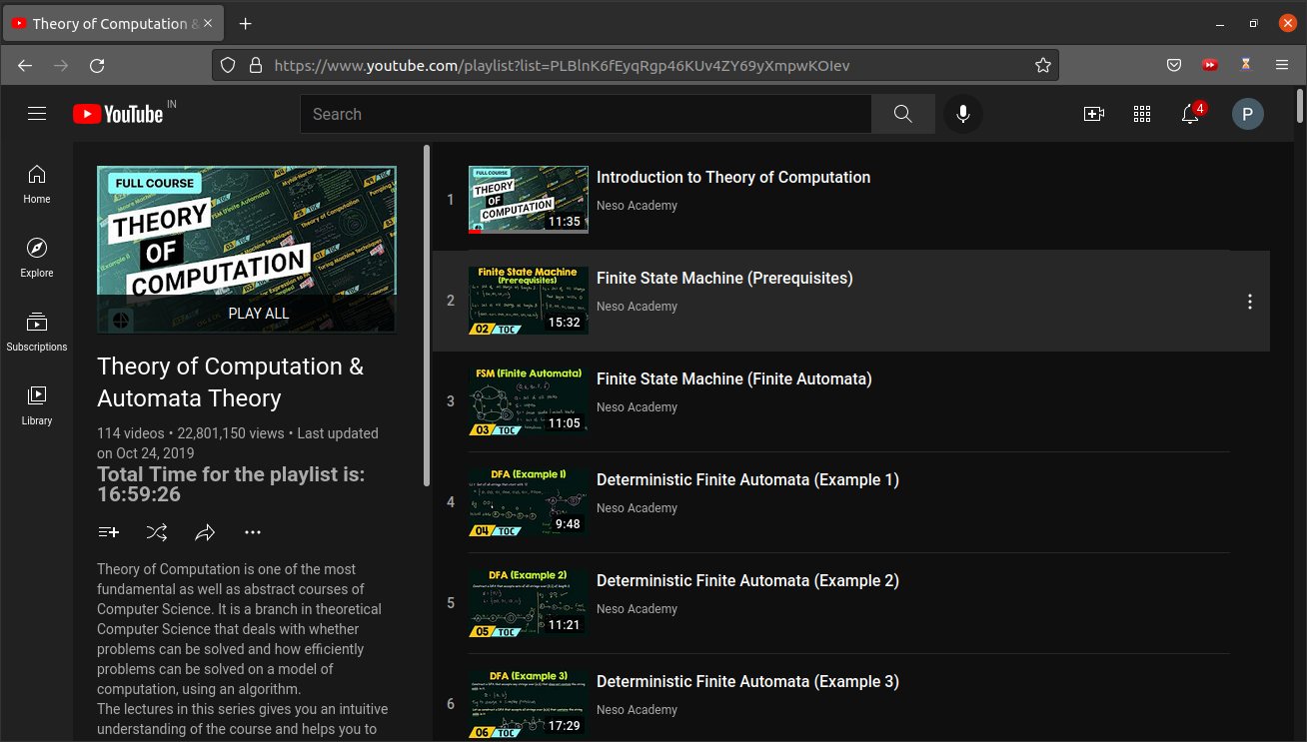Click Neso Academy under Introduction to Theory of Computation
This screenshot has height=742, width=1307.
click(637, 206)
